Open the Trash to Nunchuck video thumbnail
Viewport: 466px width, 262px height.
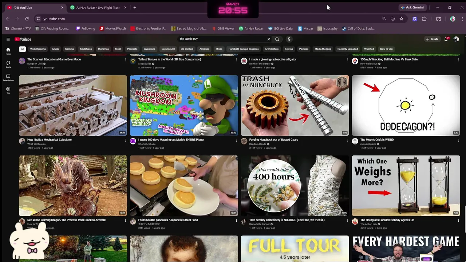click(x=295, y=106)
